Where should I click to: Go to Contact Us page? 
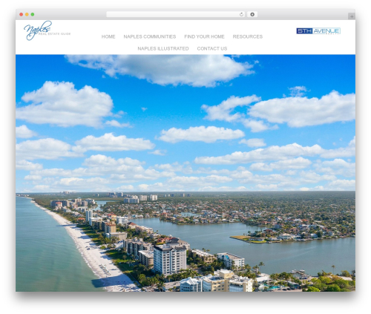(x=212, y=48)
